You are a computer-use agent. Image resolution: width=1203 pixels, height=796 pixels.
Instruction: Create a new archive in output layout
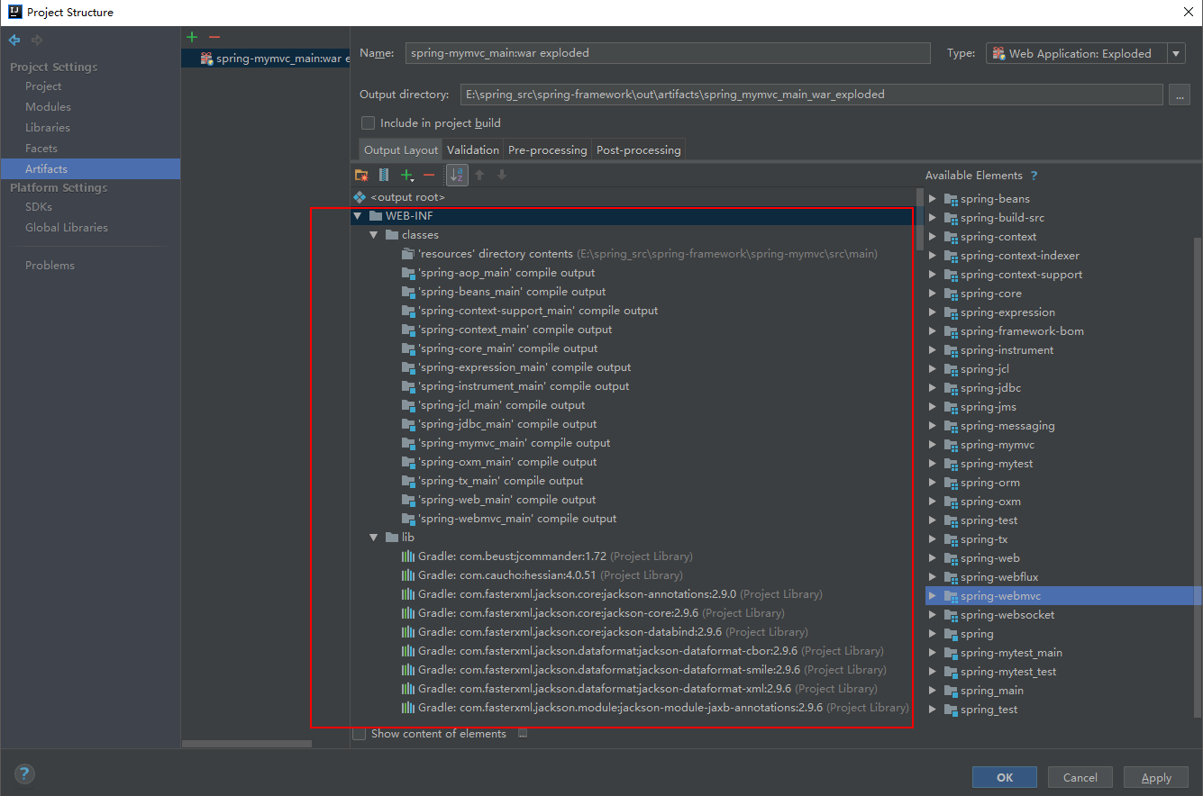tap(384, 176)
